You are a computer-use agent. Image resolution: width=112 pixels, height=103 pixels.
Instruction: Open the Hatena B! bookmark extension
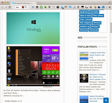(33, 7)
